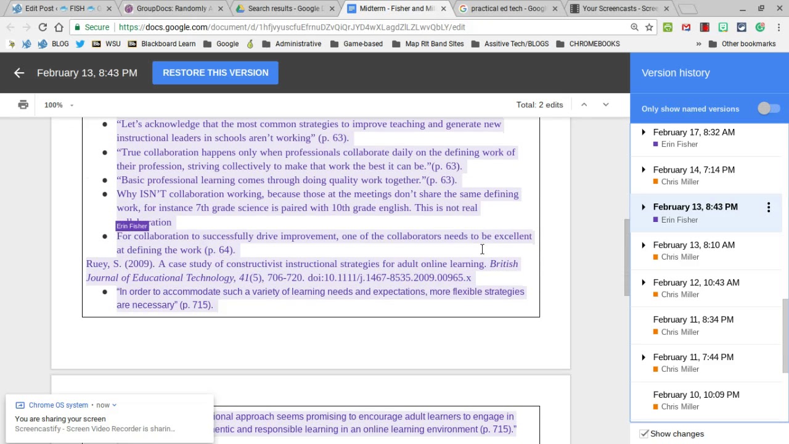
Task: Expand the February 14, 7:14 PM version
Action: (644, 170)
